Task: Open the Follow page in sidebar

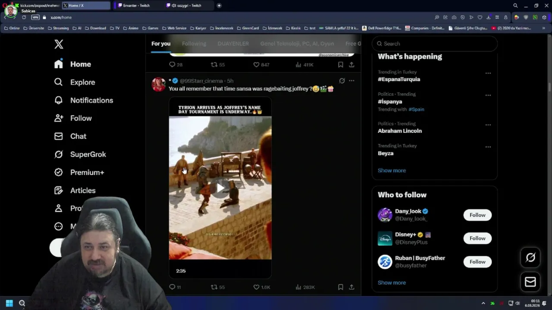Action: [73, 118]
